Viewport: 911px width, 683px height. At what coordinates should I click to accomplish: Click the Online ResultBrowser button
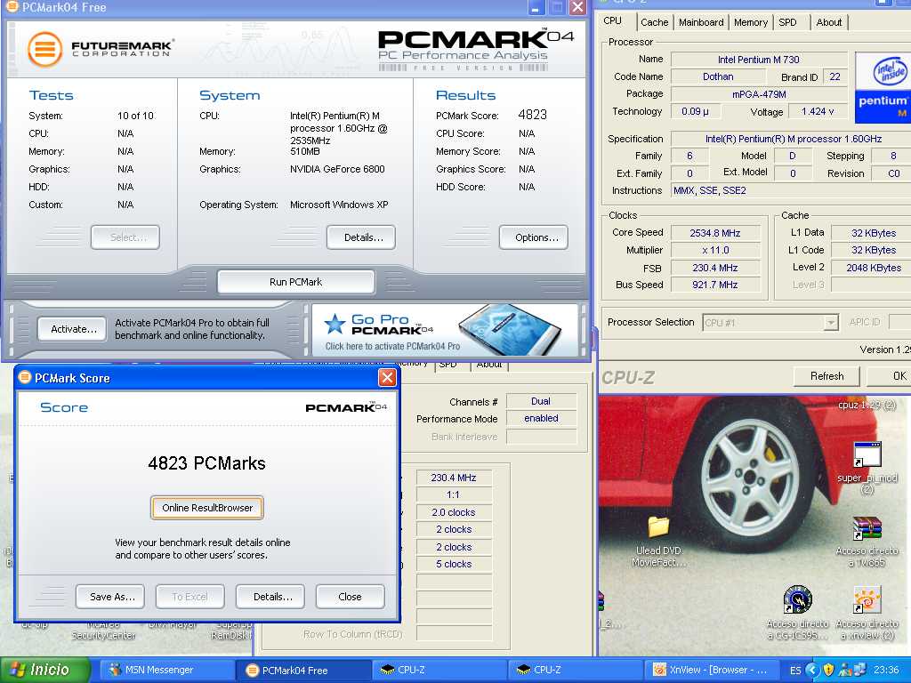[x=207, y=508]
